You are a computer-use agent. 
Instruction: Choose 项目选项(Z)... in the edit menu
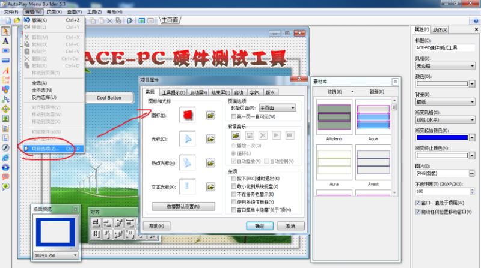(x=54, y=149)
